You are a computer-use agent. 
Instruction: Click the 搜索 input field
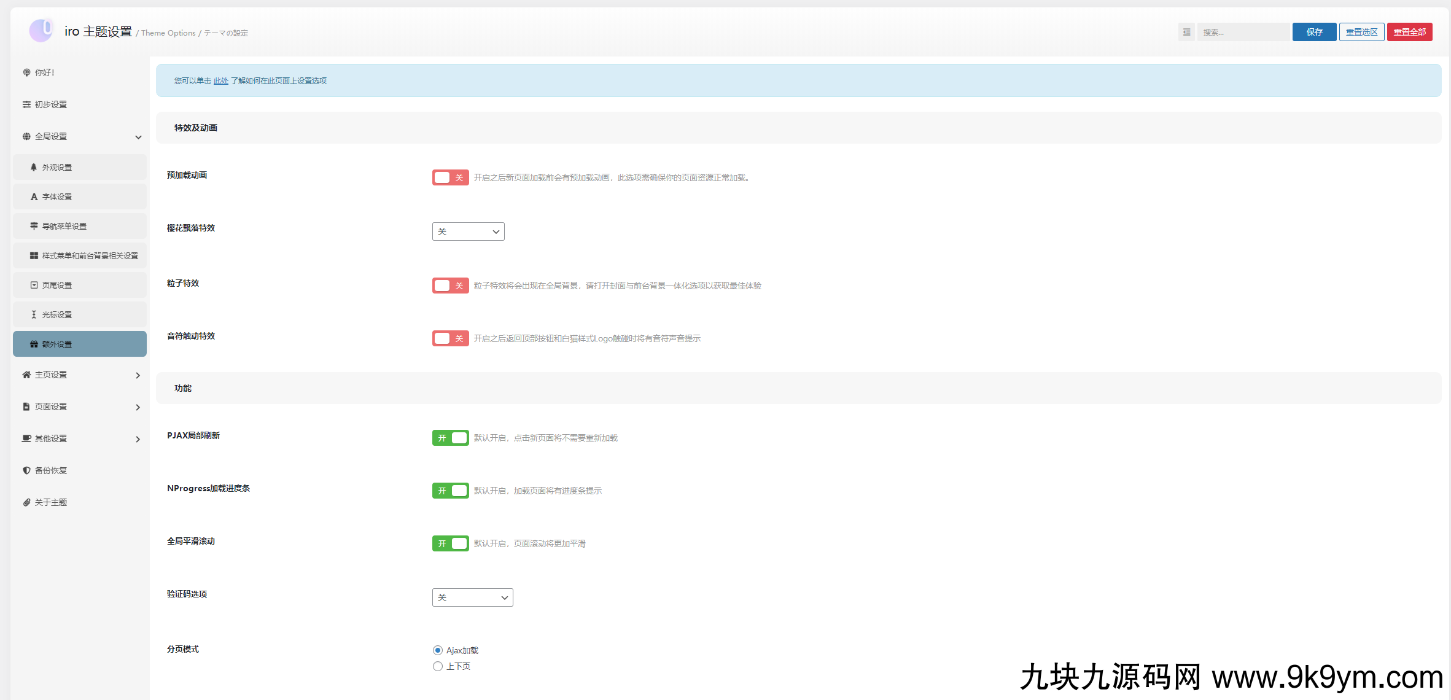pos(1243,32)
